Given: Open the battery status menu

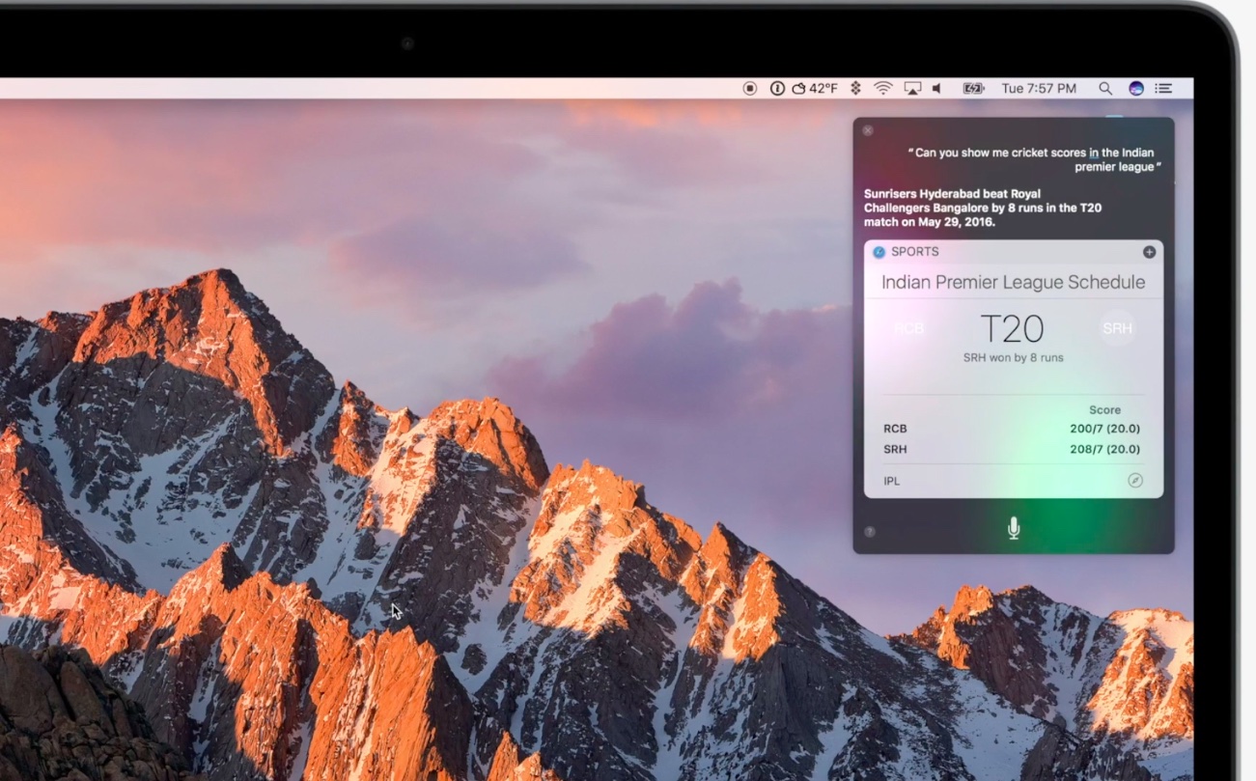Looking at the screenshot, I should pyautogui.click(x=973, y=88).
